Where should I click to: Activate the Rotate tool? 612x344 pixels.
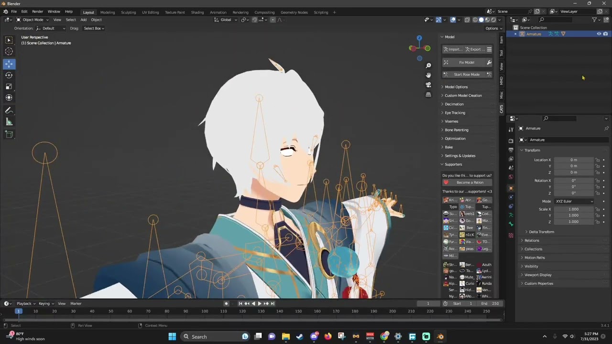(x=9, y=75)
